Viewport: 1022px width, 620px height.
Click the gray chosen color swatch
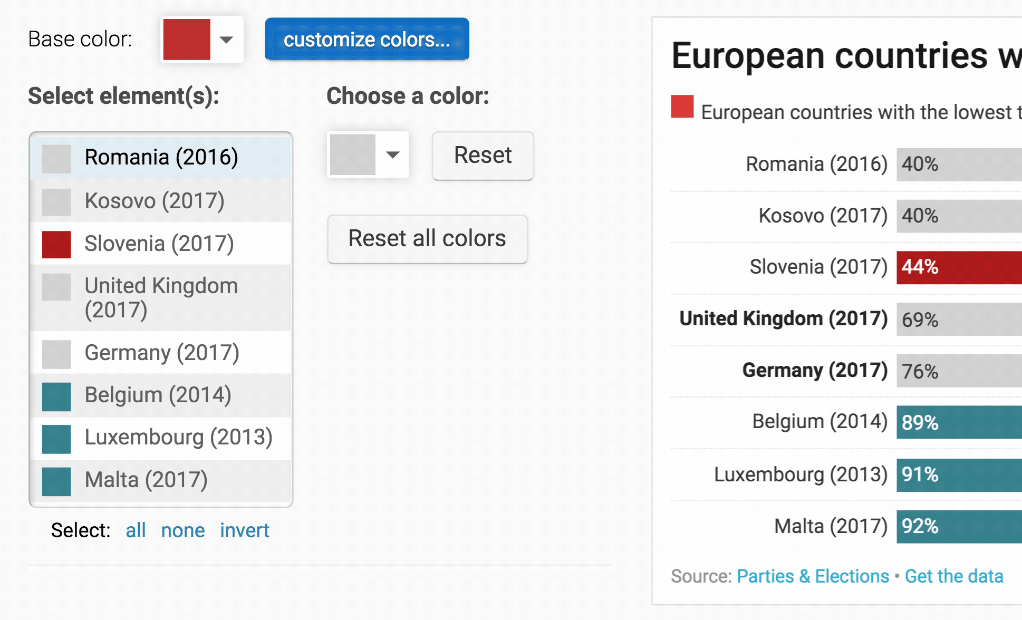352,154
